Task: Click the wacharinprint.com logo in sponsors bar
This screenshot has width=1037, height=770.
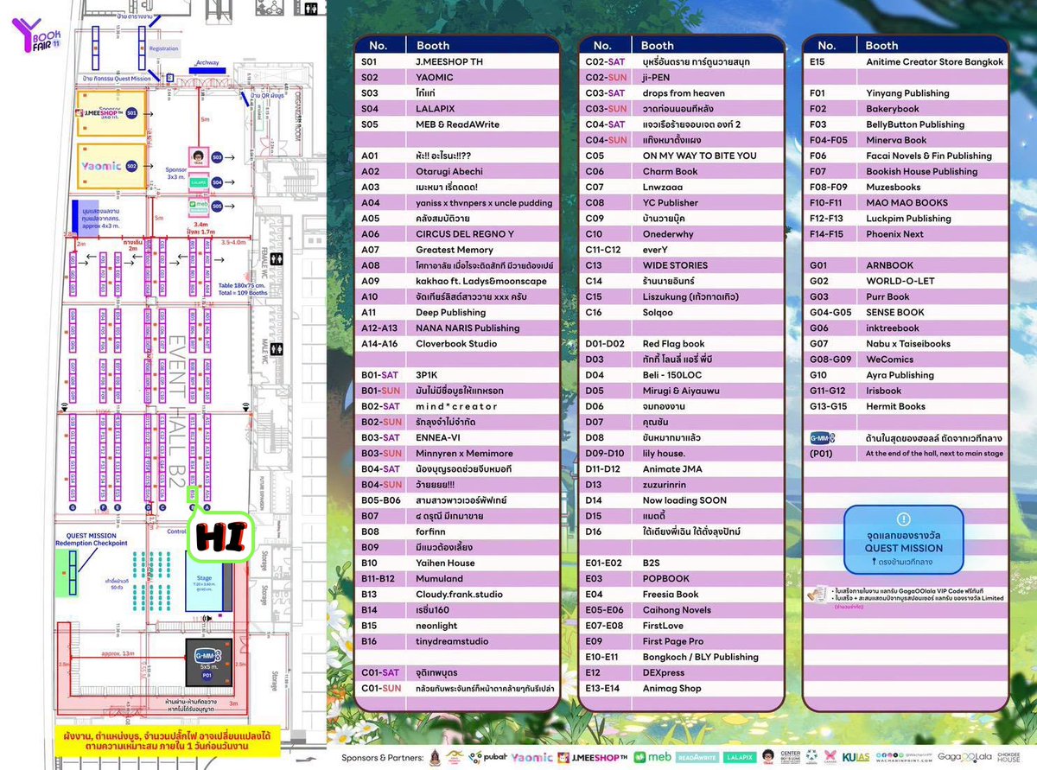Action: click(904, 758)
